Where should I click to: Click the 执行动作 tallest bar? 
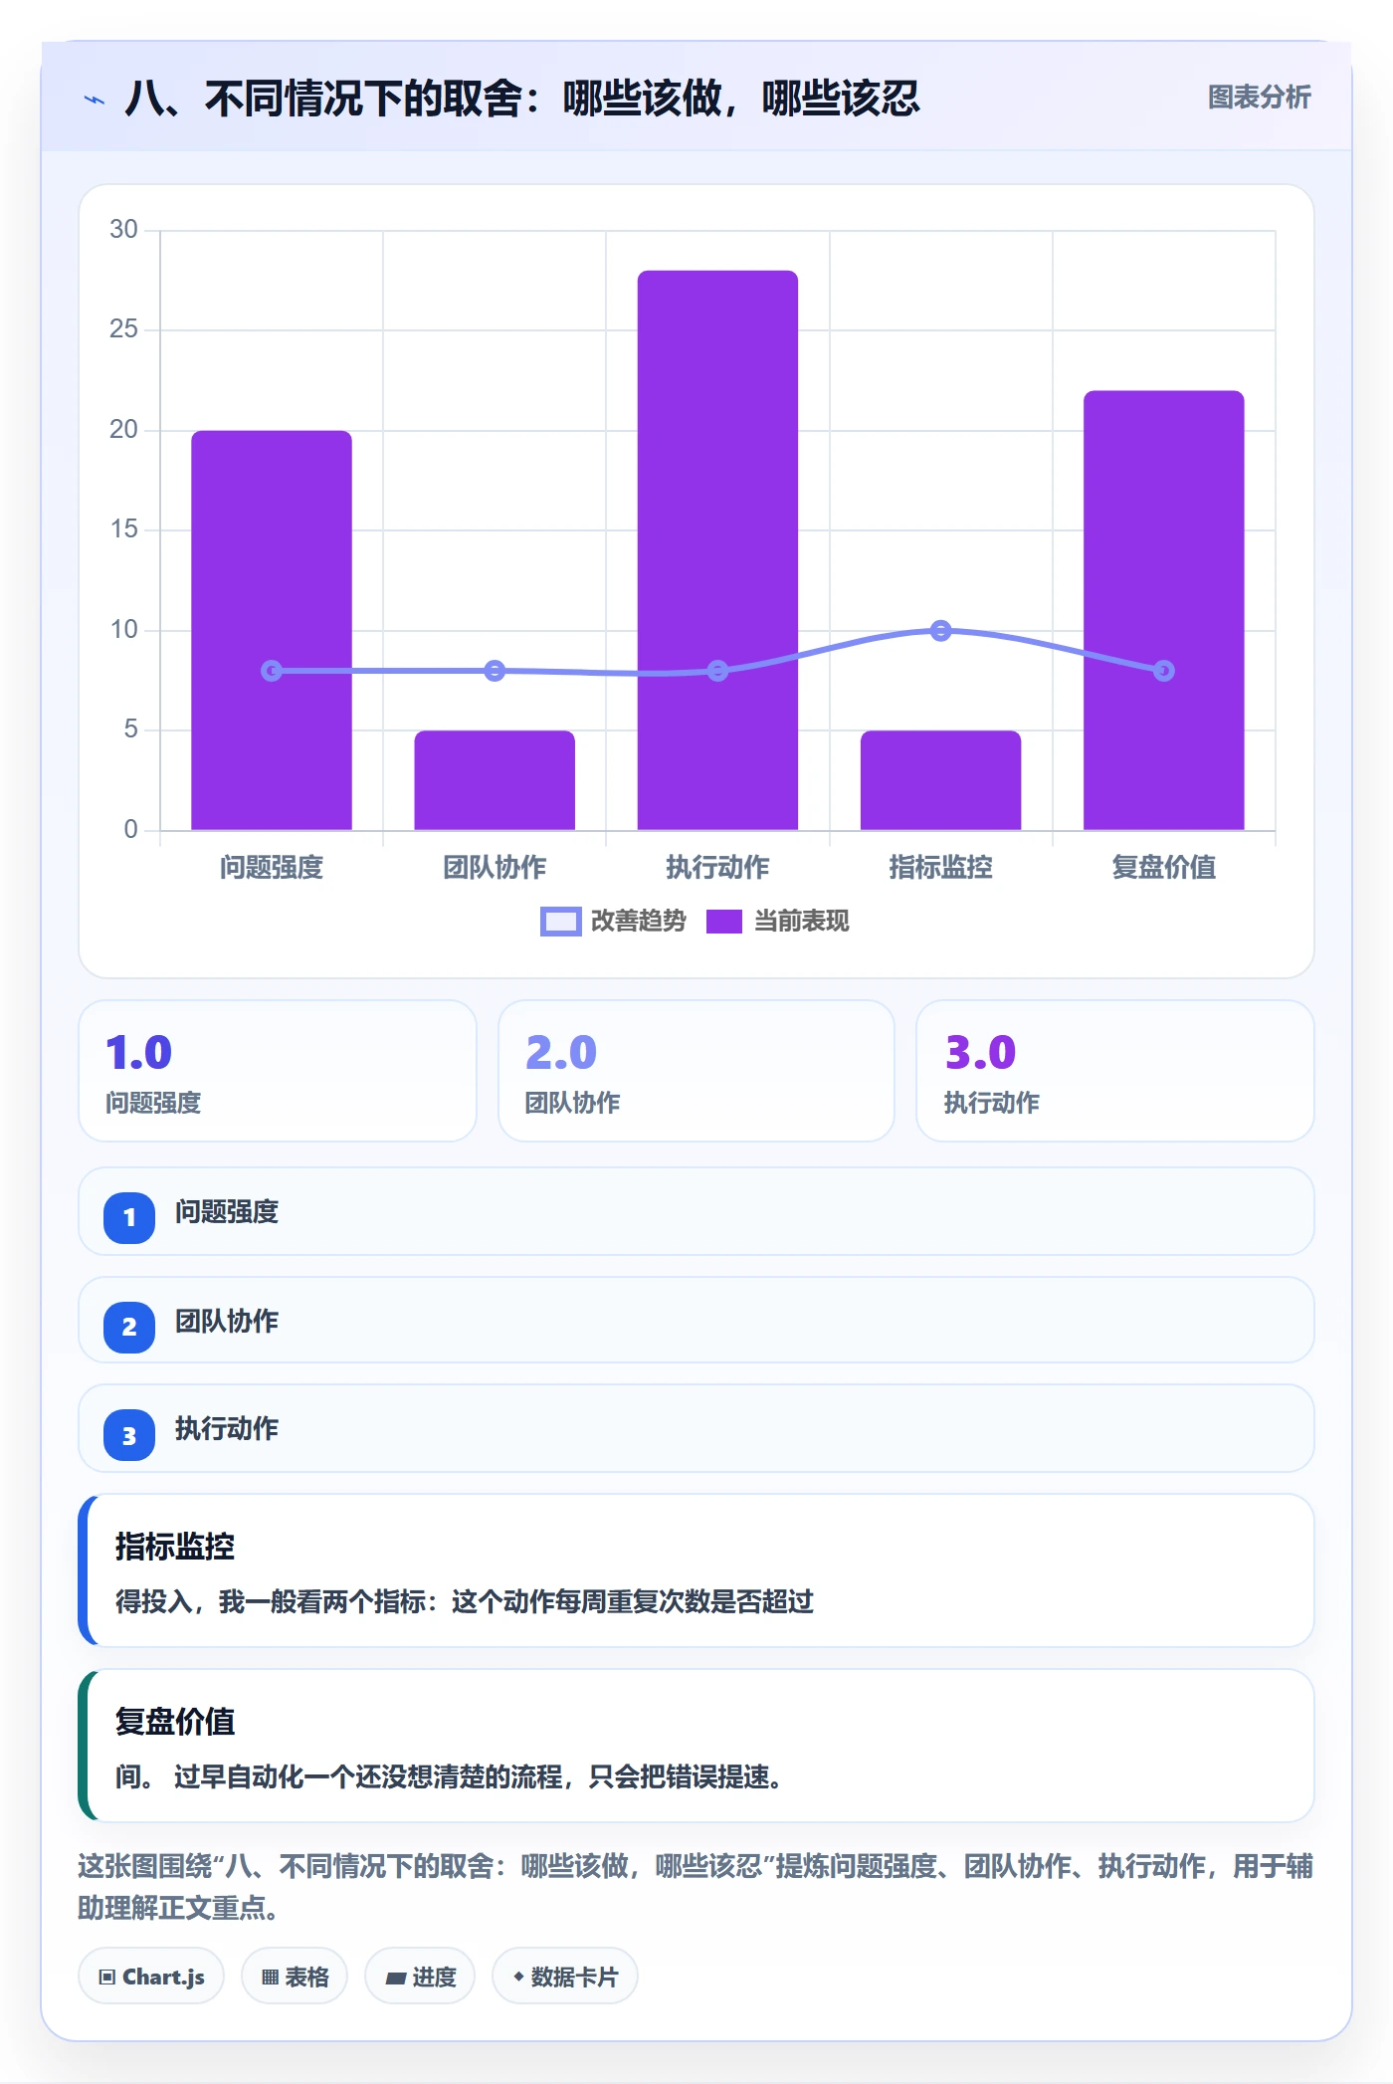[x=717, y=550]
